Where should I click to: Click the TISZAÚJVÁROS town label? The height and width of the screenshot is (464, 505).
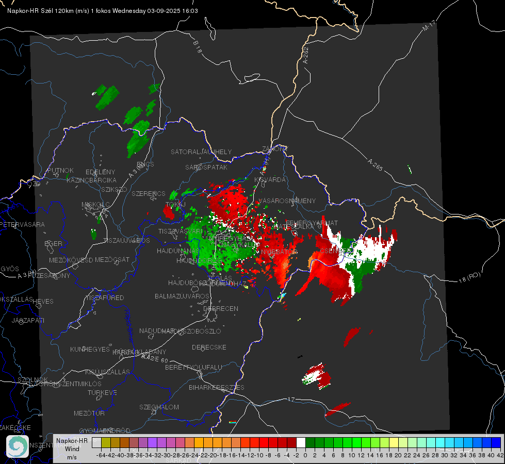pos(126,241)
